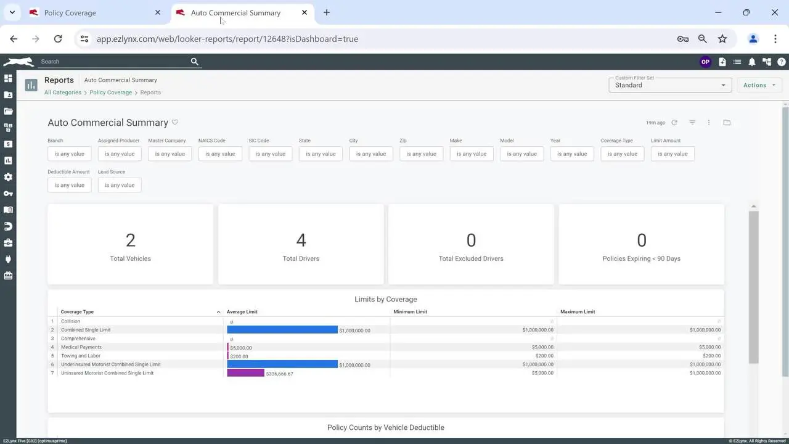Open the dashboard filters icon
The image size is (789, 444).
[692, 123]
